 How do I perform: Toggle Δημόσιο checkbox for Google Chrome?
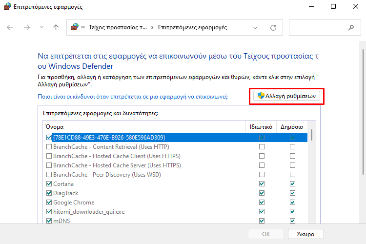tap(292, 203)
